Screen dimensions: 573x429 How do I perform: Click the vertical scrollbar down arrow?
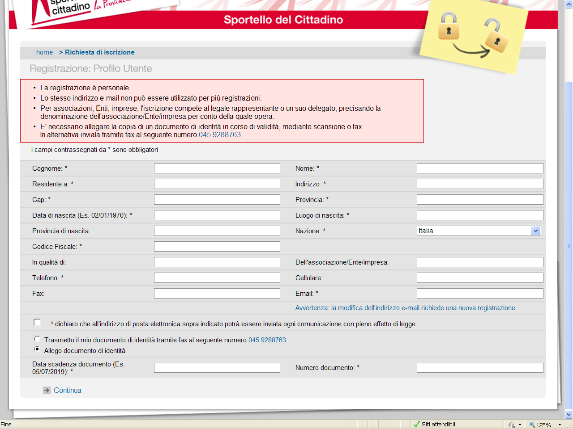coord(569,414)
